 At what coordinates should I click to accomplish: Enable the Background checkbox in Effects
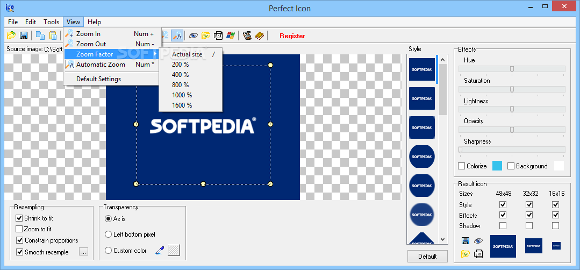(x=511, y=166)
